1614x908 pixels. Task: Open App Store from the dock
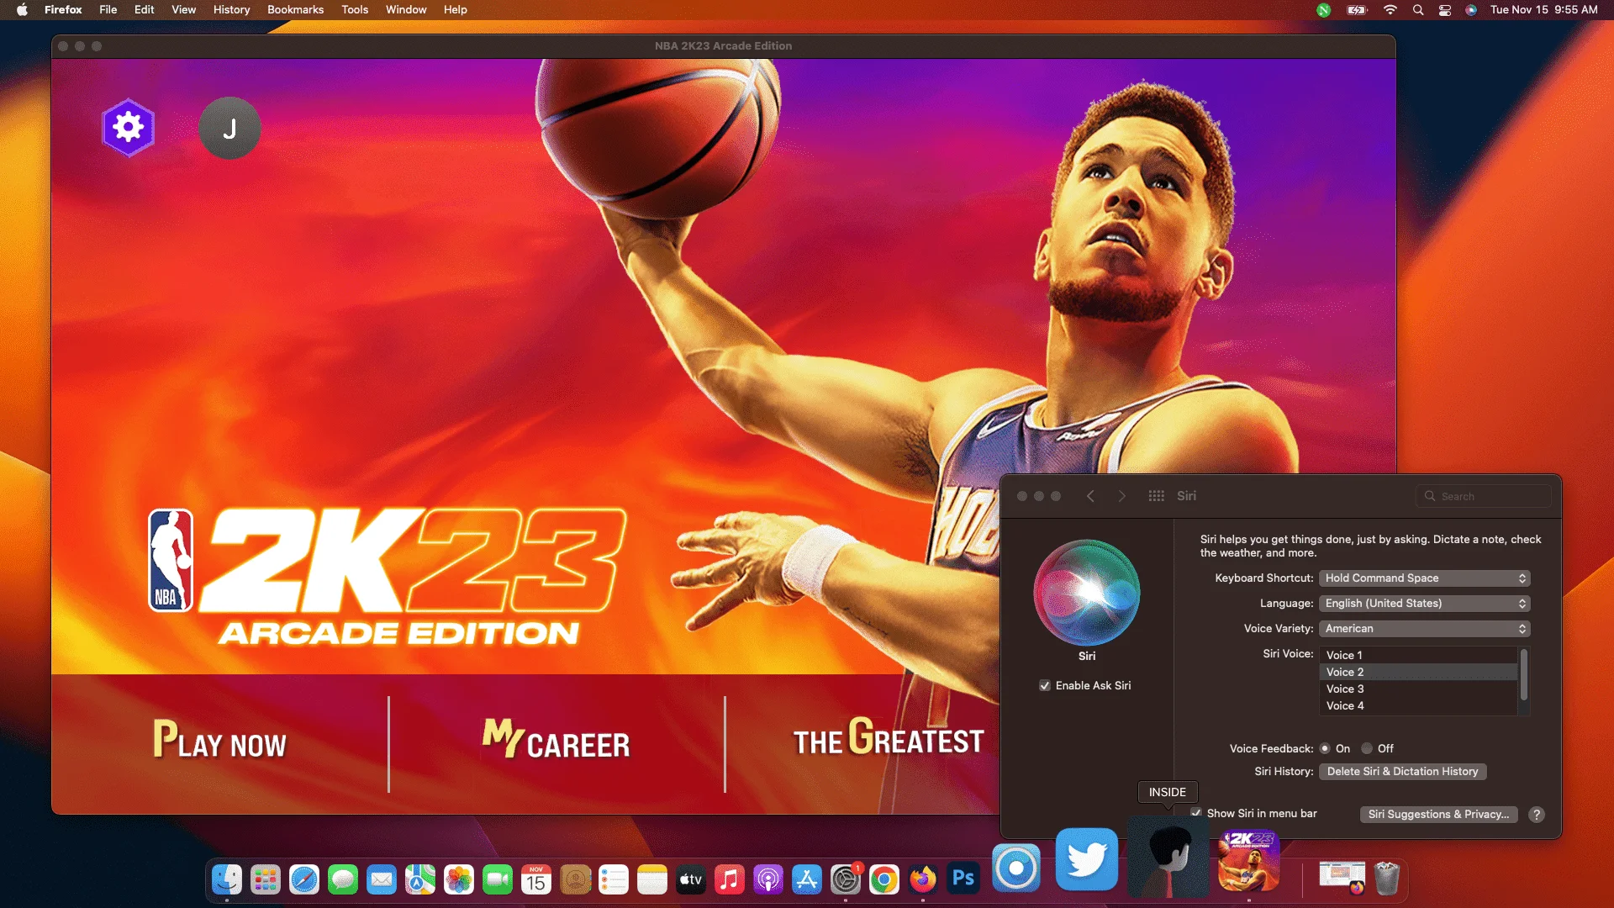[807, 879]
